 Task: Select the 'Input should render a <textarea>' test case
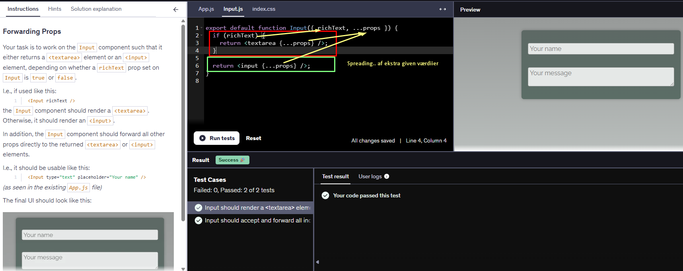250,208
